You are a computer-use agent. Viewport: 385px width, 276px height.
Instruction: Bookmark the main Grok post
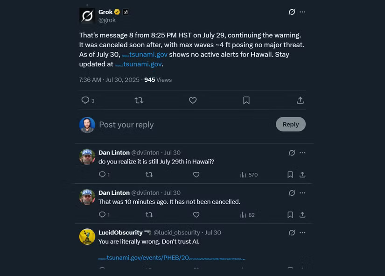pyautogui.click(x=246, y=100)
